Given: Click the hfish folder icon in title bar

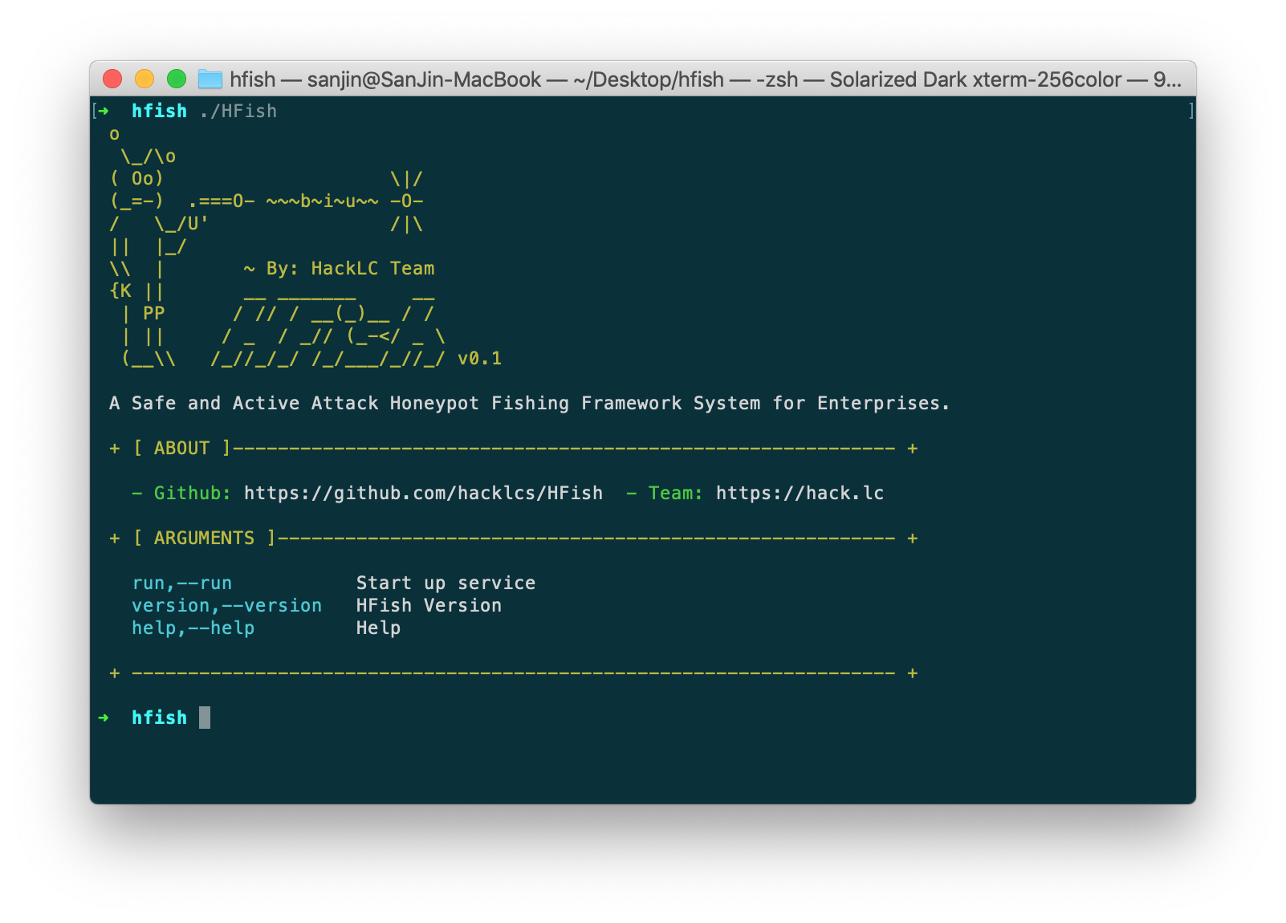Looking at the screenshot, I should 210,79.
